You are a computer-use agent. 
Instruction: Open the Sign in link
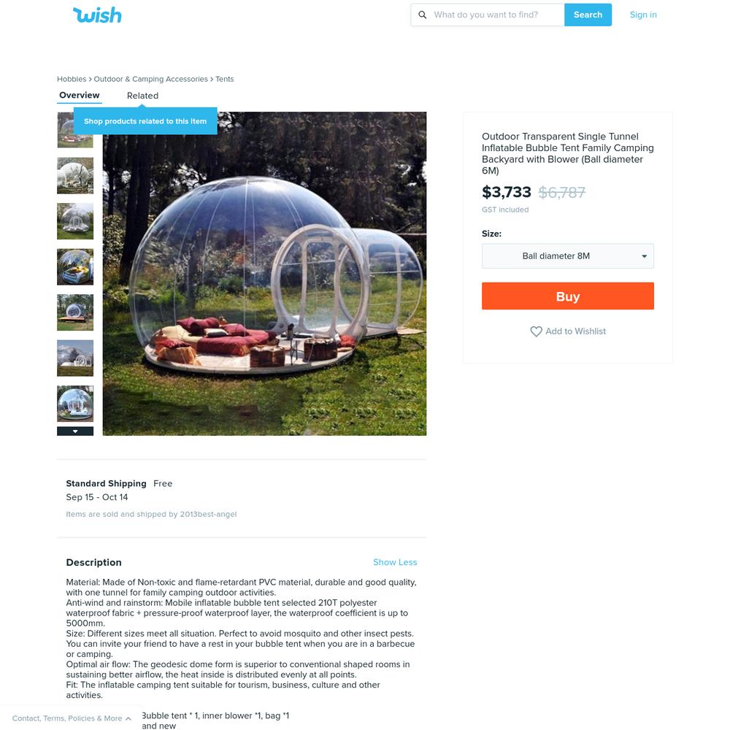point(643,15)
